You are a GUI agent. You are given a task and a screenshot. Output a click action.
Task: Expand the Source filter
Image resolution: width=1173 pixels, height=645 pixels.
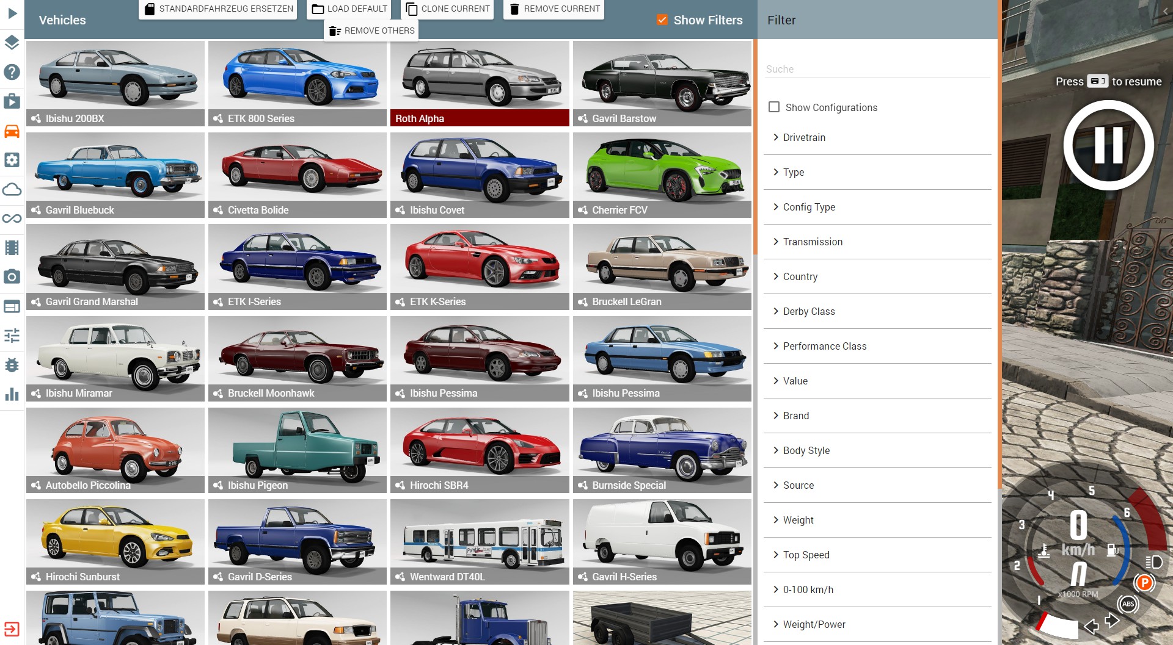pyautogui.click(x=877, y=485)
